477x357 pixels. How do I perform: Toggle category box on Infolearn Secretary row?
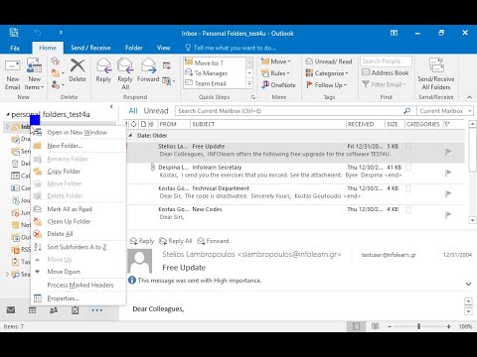(x=408, y=168)
